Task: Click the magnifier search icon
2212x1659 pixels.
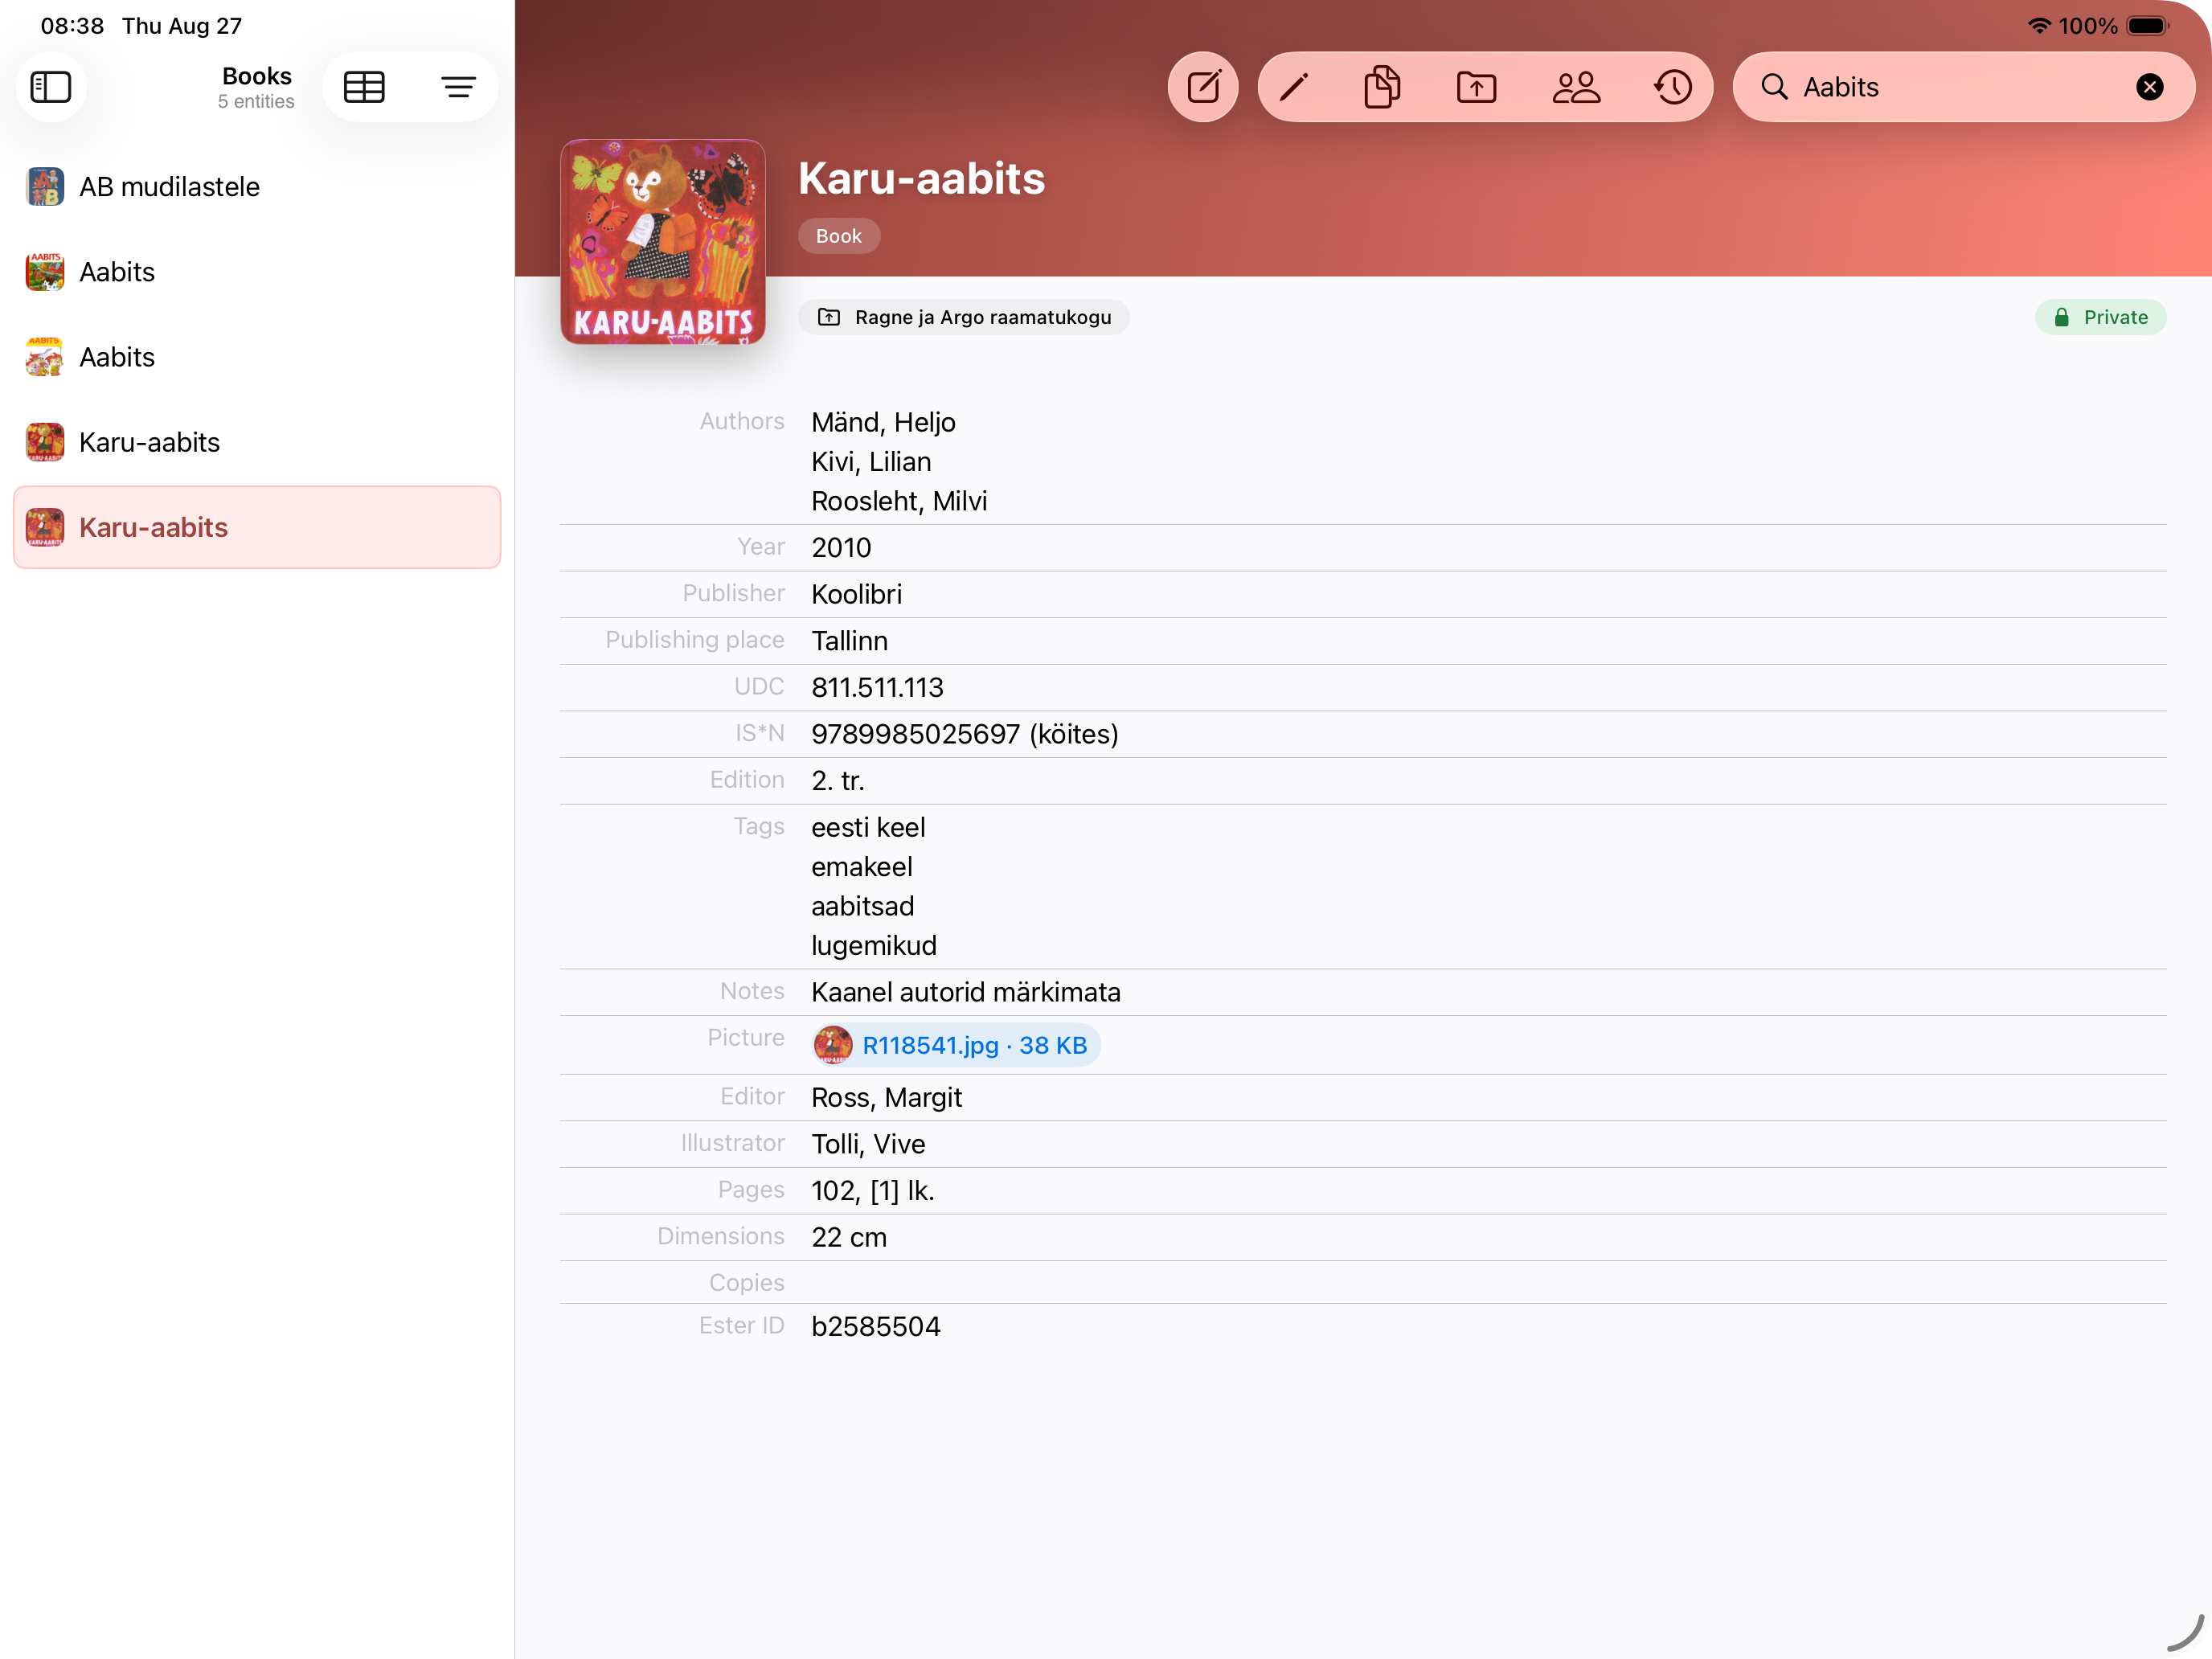Action: pos(1774,87)
